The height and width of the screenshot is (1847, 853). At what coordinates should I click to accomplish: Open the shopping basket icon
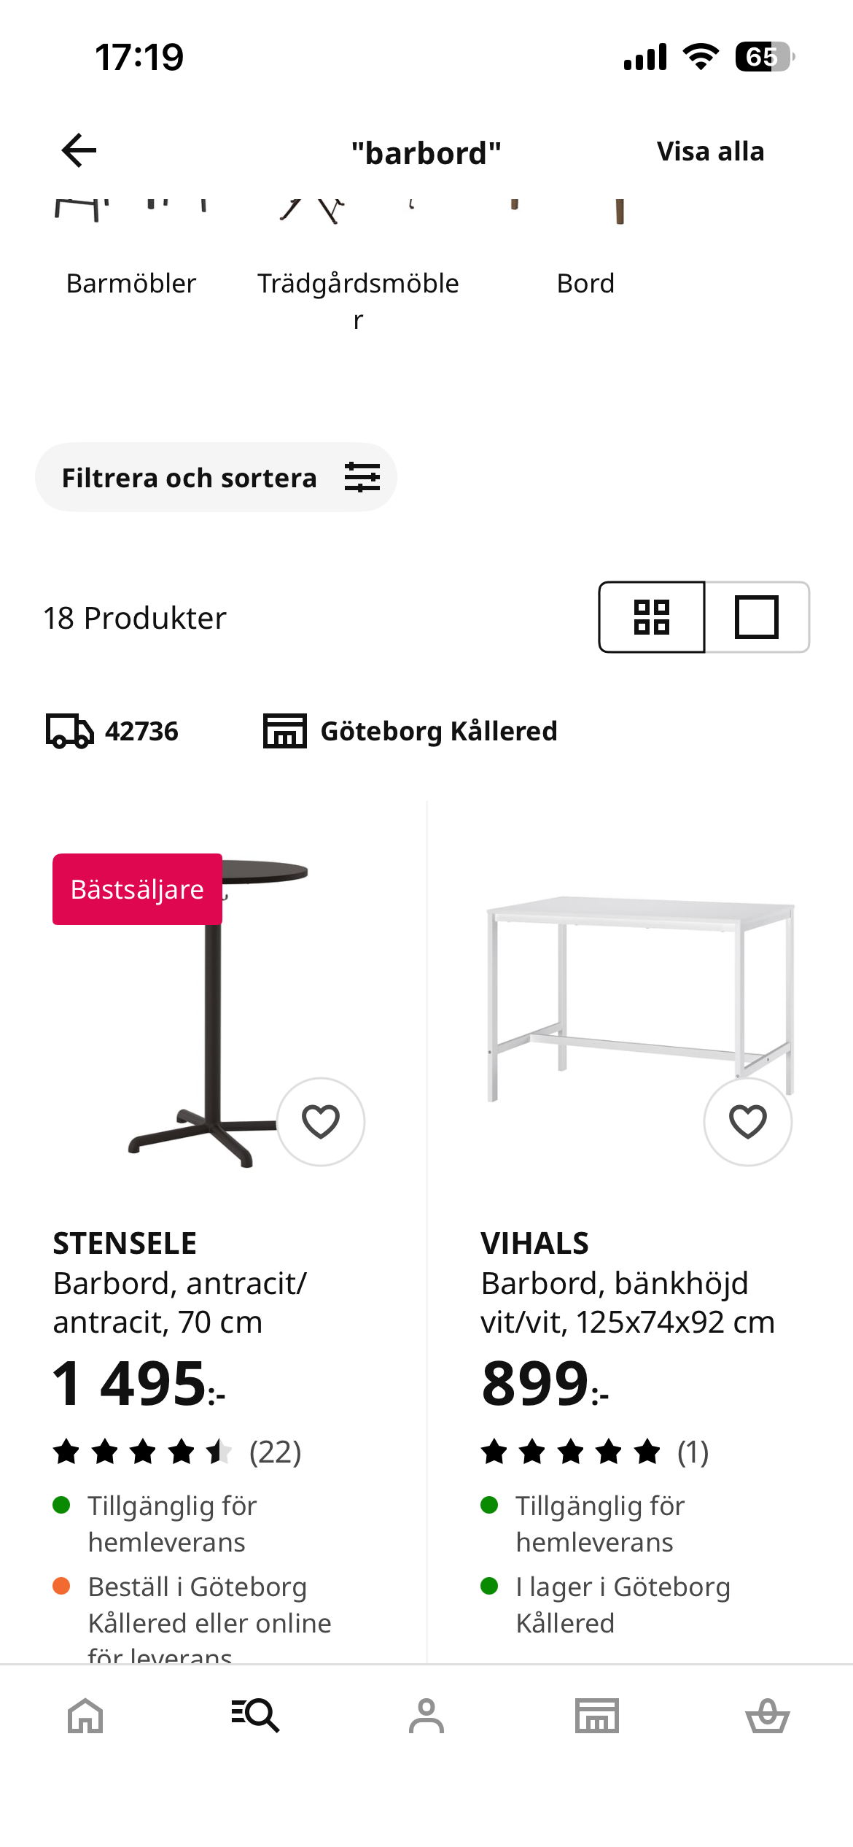click(x=768, y=1716)
